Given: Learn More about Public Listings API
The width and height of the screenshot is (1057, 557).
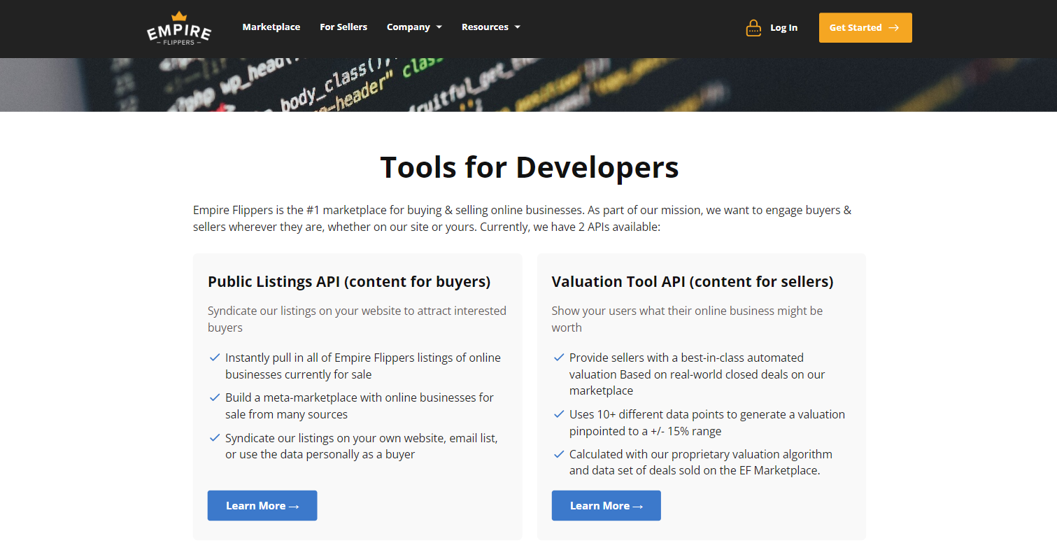Looking at the screenshot, I should coord(262,505).
